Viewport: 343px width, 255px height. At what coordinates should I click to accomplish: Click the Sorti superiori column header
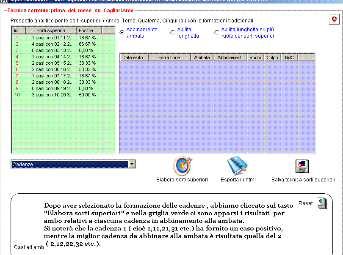click(x=51, y=30)
